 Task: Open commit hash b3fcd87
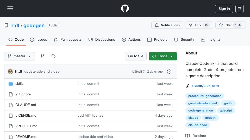(138, 72)
